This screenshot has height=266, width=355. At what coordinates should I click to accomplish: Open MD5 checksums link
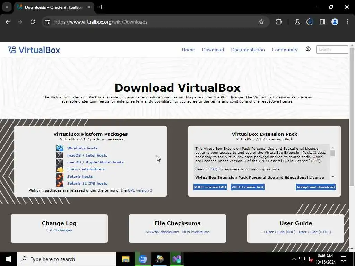pyautogui.click(x=196, y=232)
